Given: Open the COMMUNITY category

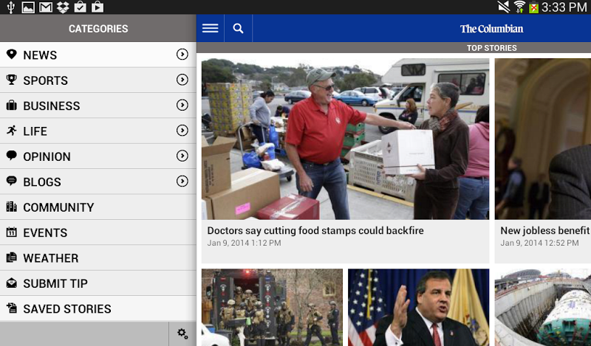Looking at the screenshot, I should 98,207.
